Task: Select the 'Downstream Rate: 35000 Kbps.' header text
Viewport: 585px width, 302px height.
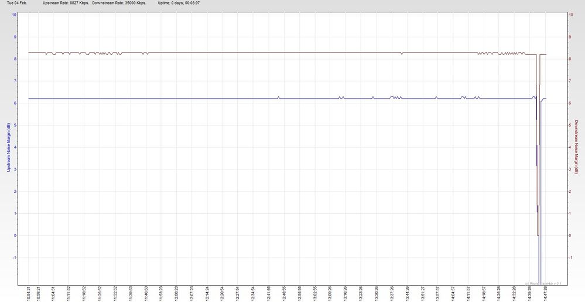Action: click(119, 2)
